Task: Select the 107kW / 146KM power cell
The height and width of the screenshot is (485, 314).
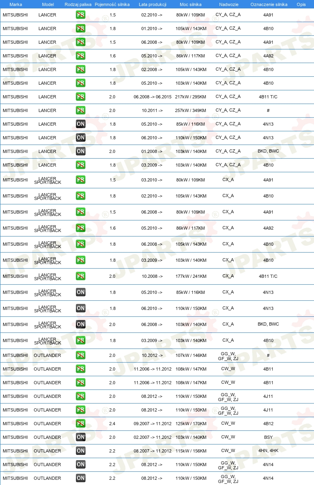Action: pyautogui.click(x=191, y=355)
